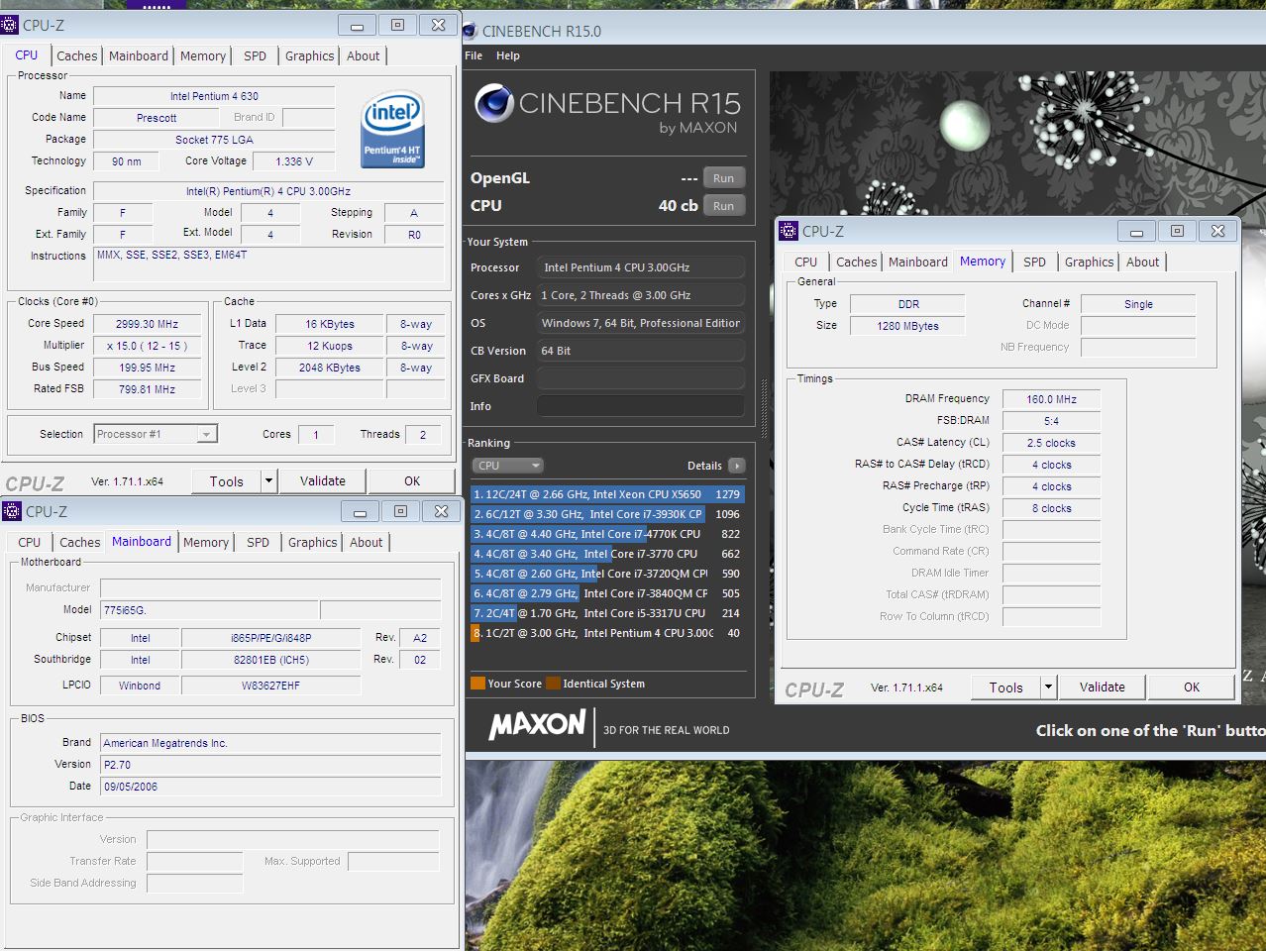Click CAS# Latency value 2.5 clocks
This screenshot has width=1266, height=951.
pyautogui.click(x=1051, y=443)
